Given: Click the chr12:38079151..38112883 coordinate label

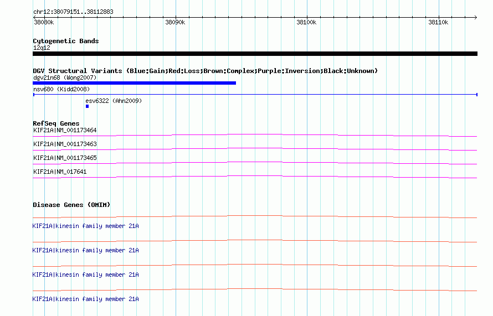Looking at the screenshot, I should tap(73, 12).
